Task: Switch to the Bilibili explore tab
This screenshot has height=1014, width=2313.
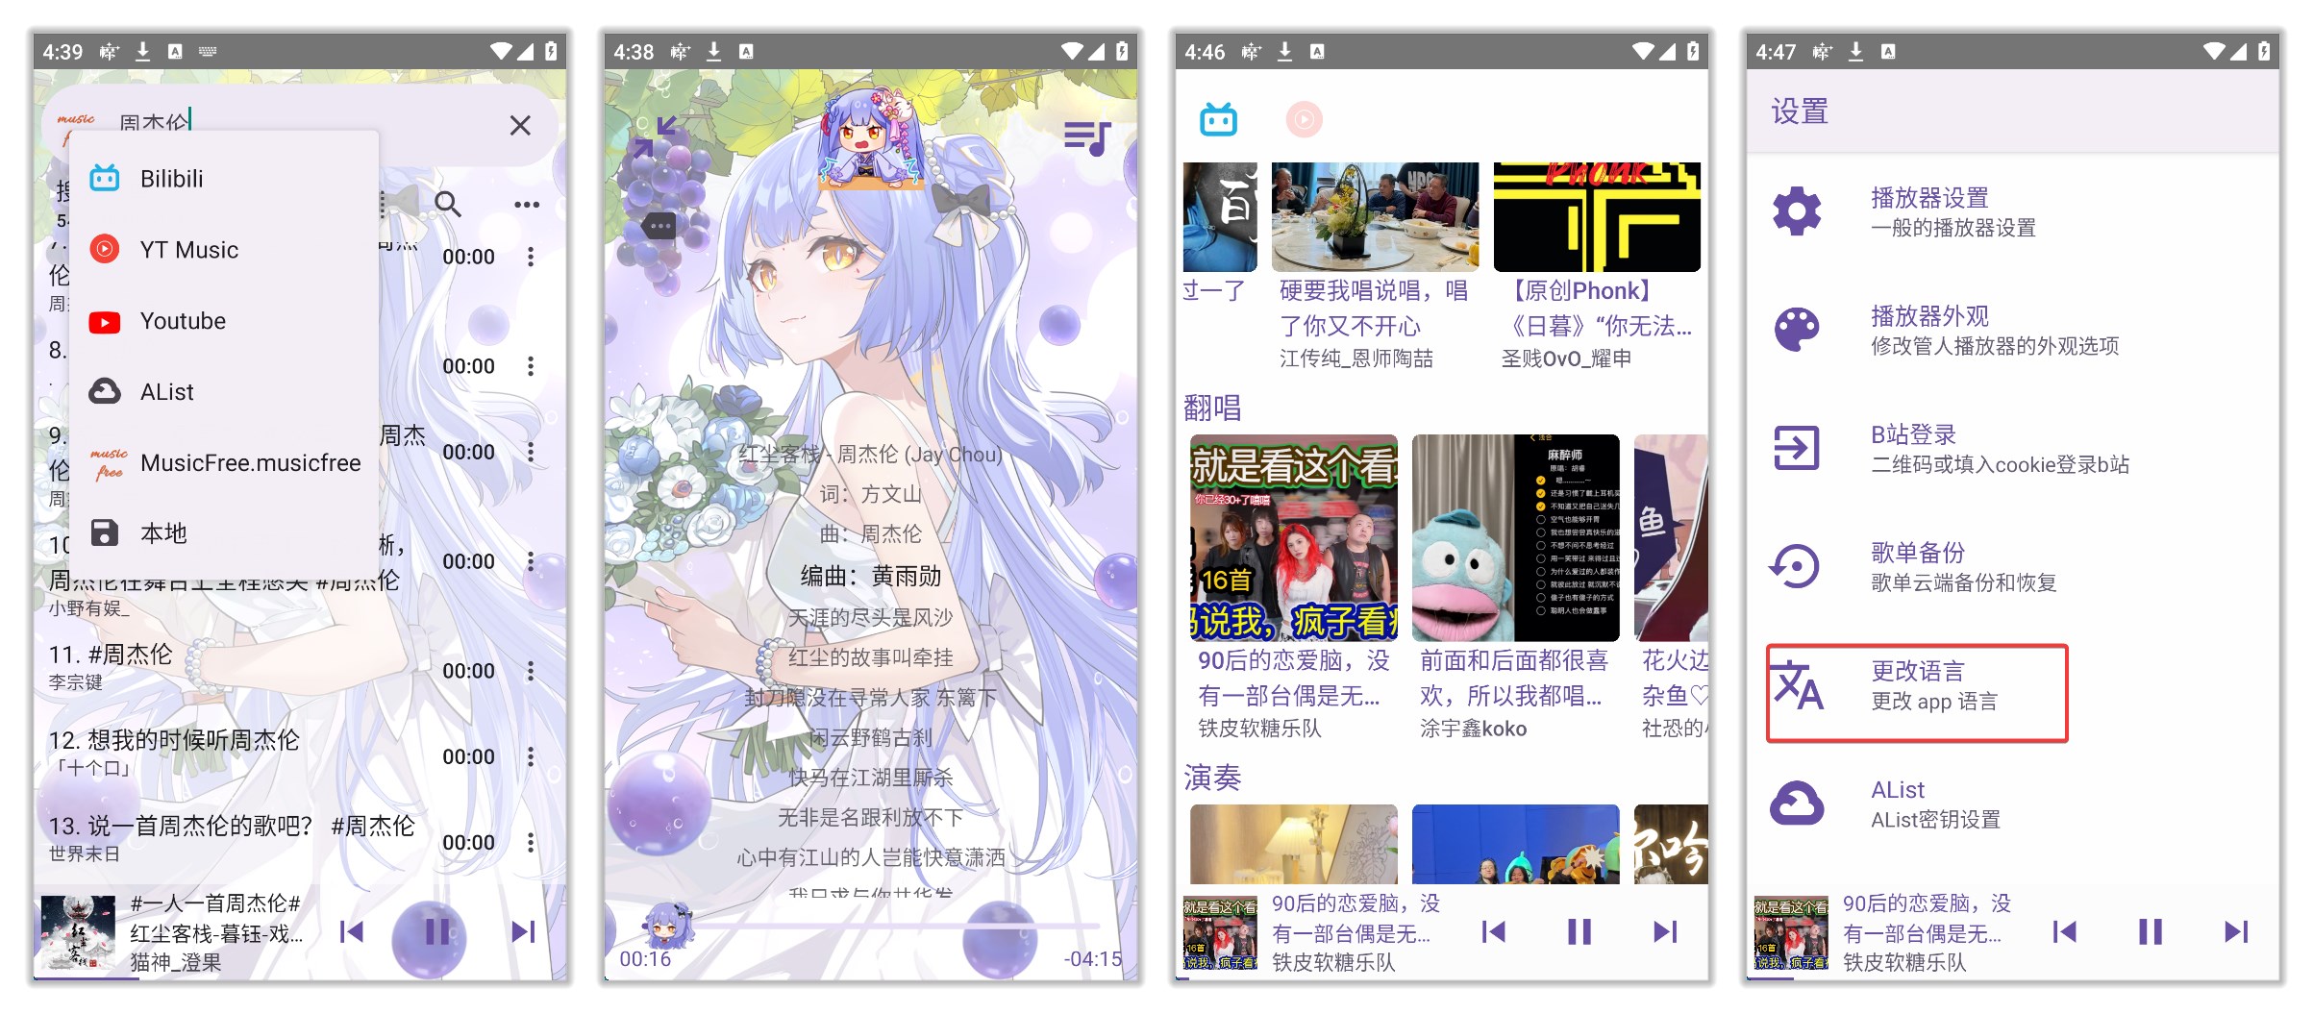Action: (x=1218, y=119)
